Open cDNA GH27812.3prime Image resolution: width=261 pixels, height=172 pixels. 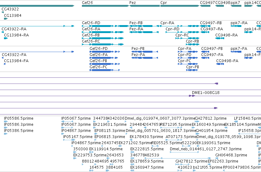coord(211,118)
